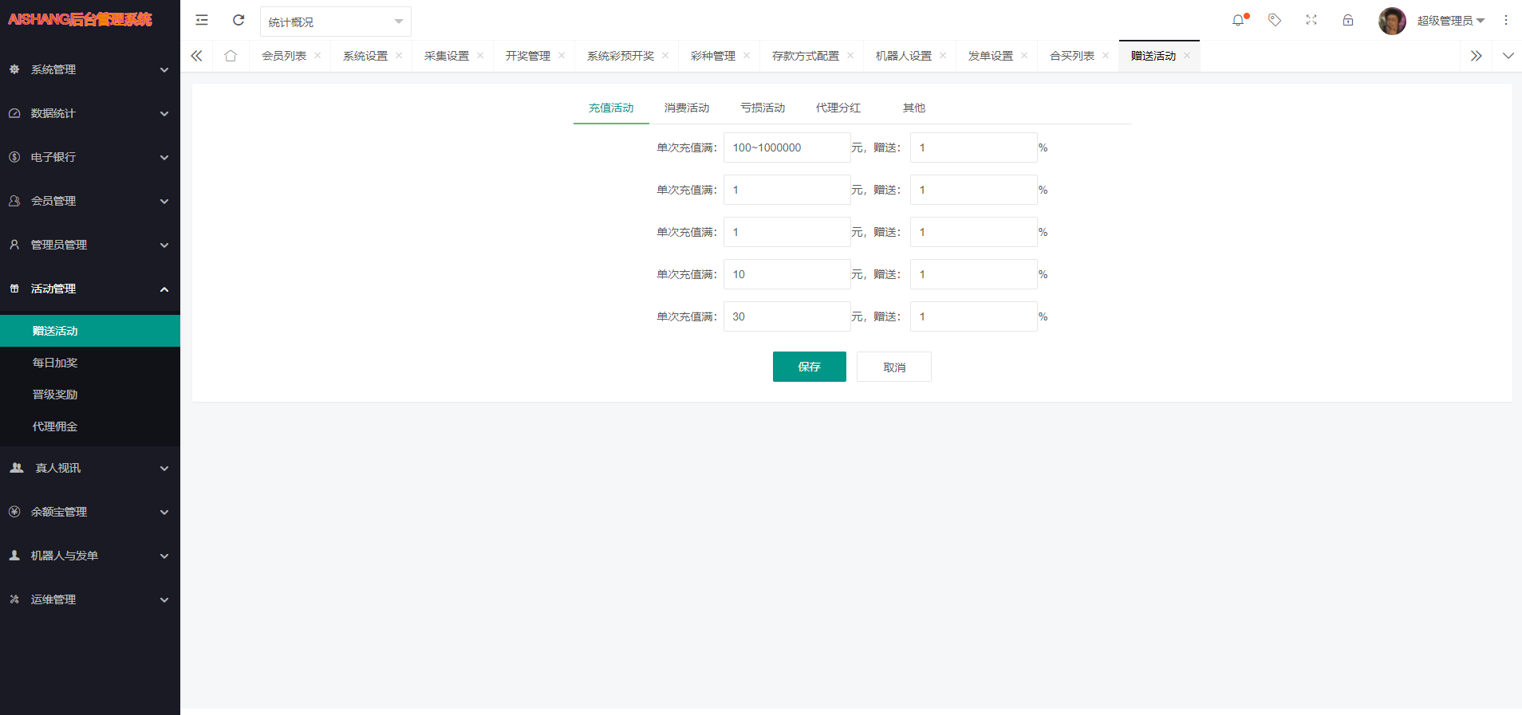This screenshot has width=1522, height=715.
Task: Click the 取消 button
Action: click(x=893, y=367)
